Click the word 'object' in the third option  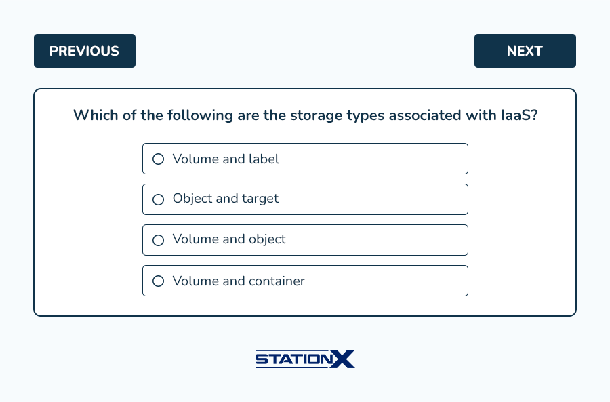point(267,240)
